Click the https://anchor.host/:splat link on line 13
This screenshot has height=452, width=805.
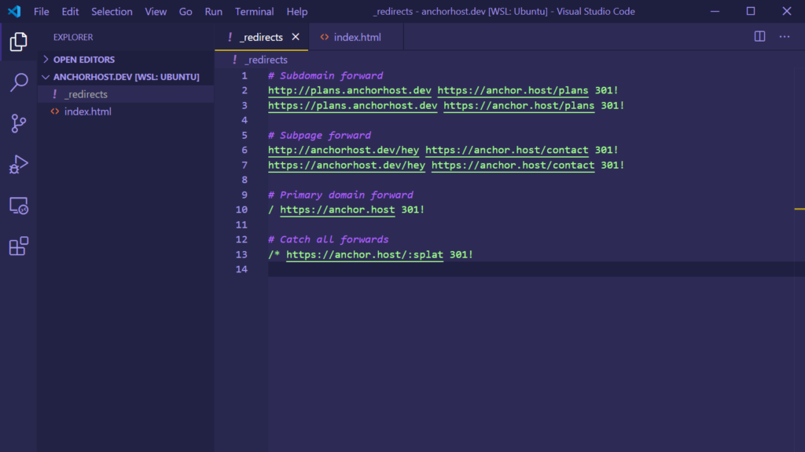(364, 255)
